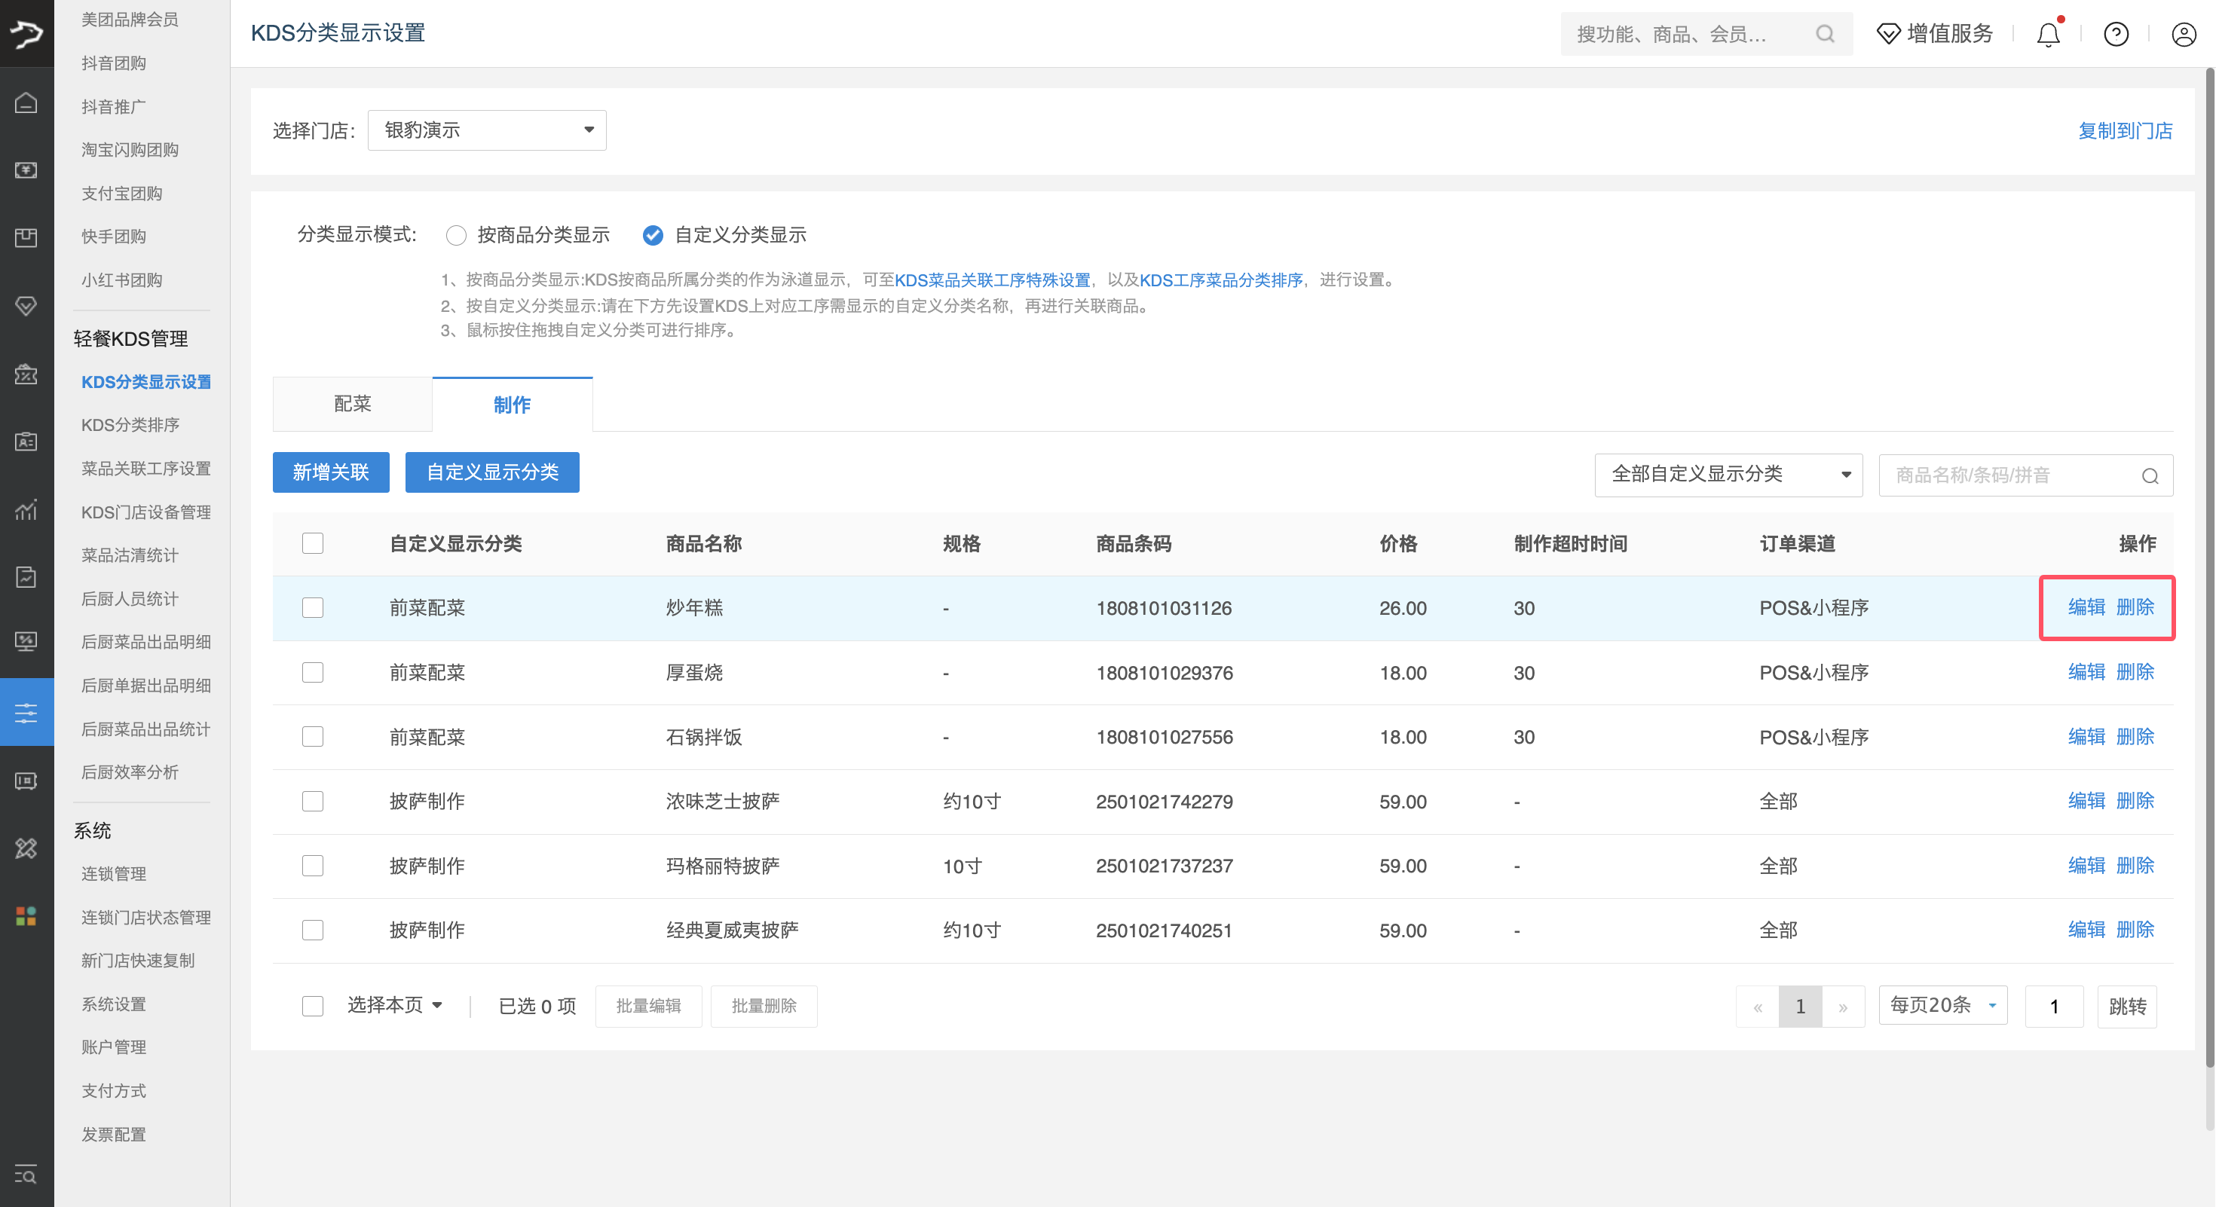Open the 银豹演示 store dropdown
The height and width of the screenshot is (1207, 2216).
[486, 130]
